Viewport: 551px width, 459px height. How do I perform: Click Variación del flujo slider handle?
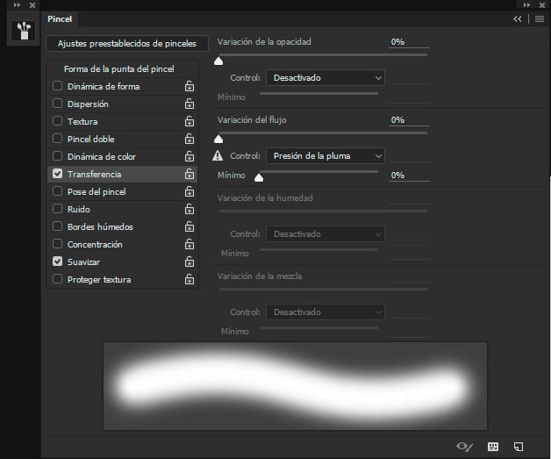tap(218, 140)
